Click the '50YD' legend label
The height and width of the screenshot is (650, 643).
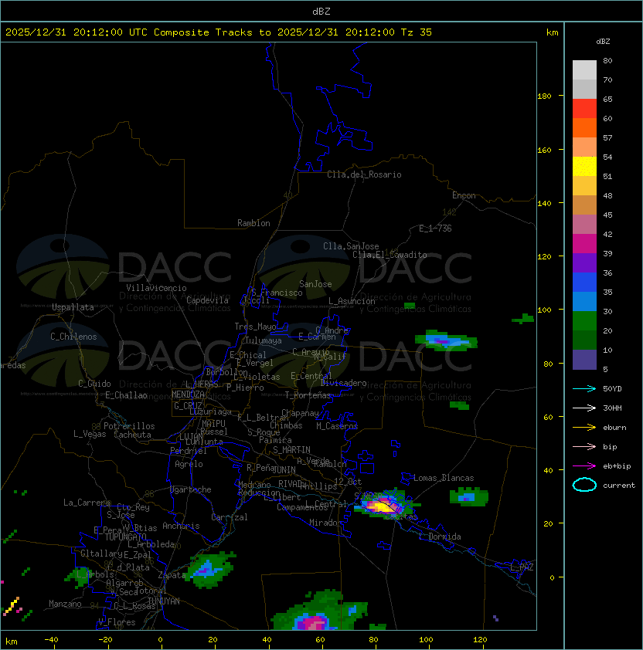(x=612, y=389)
